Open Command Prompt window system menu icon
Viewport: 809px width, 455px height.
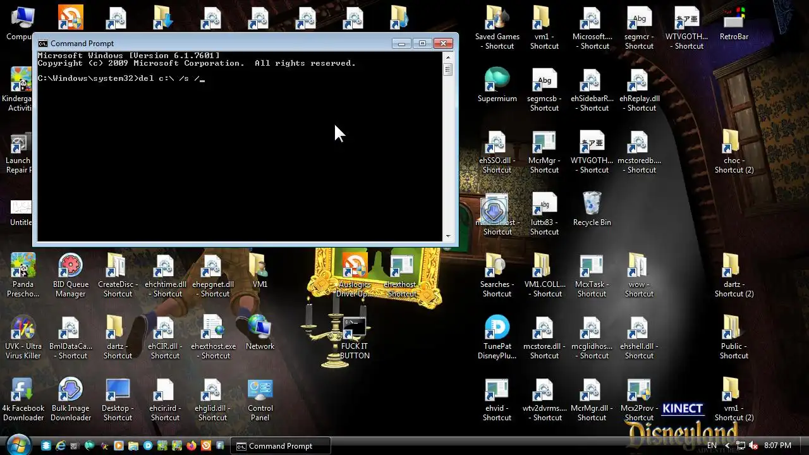coord(42,44)
